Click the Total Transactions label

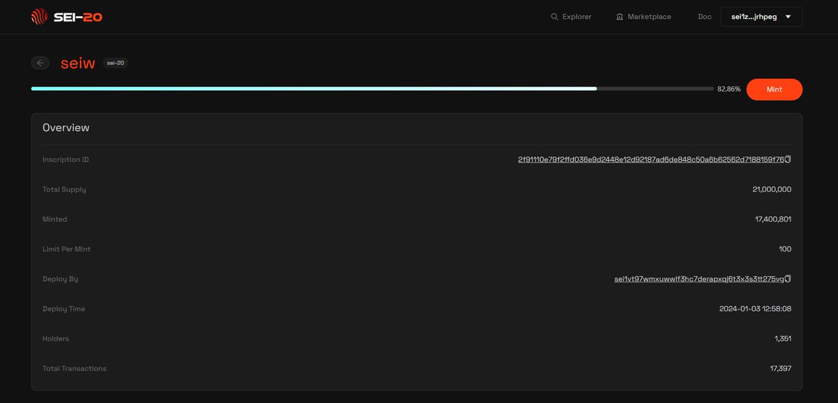coord(75,368)
